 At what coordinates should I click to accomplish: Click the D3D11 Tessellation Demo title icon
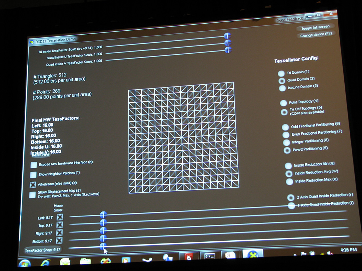point(31,42)
